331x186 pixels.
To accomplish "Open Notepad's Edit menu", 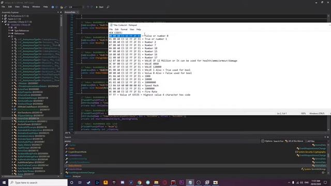I will (116, 29).
